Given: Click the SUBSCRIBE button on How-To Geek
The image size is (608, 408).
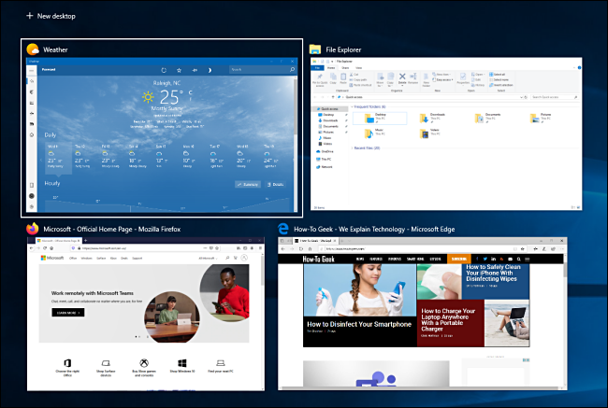Looking at the screenshot, I should [458, 259].
